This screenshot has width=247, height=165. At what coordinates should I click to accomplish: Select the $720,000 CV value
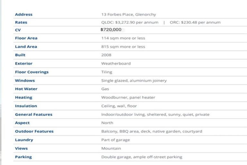(111, 30)
